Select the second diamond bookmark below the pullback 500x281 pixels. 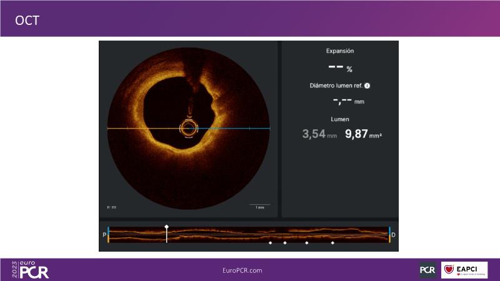285,243
